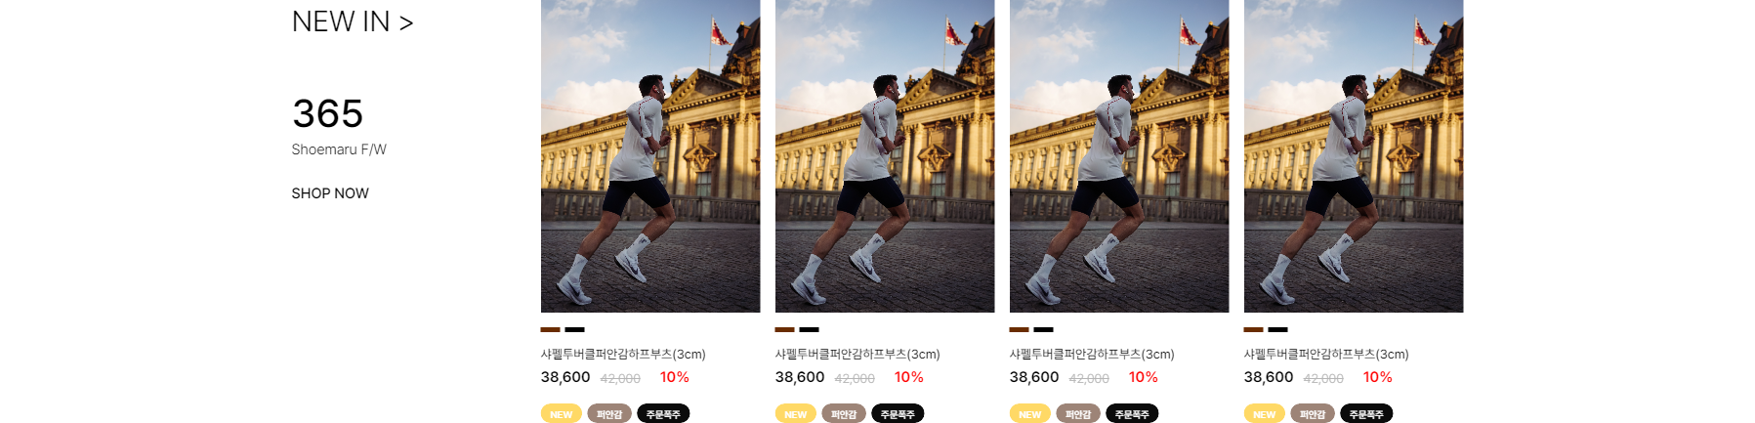Click the black 주문폭주 badge on first product
1755x423 pixels.
[x=663, y=414]
